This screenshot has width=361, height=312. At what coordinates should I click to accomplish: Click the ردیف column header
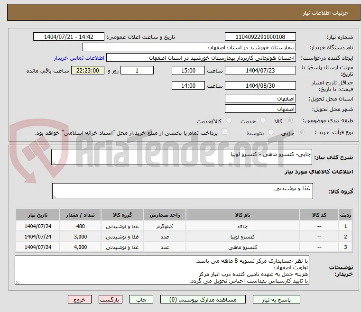345,215
